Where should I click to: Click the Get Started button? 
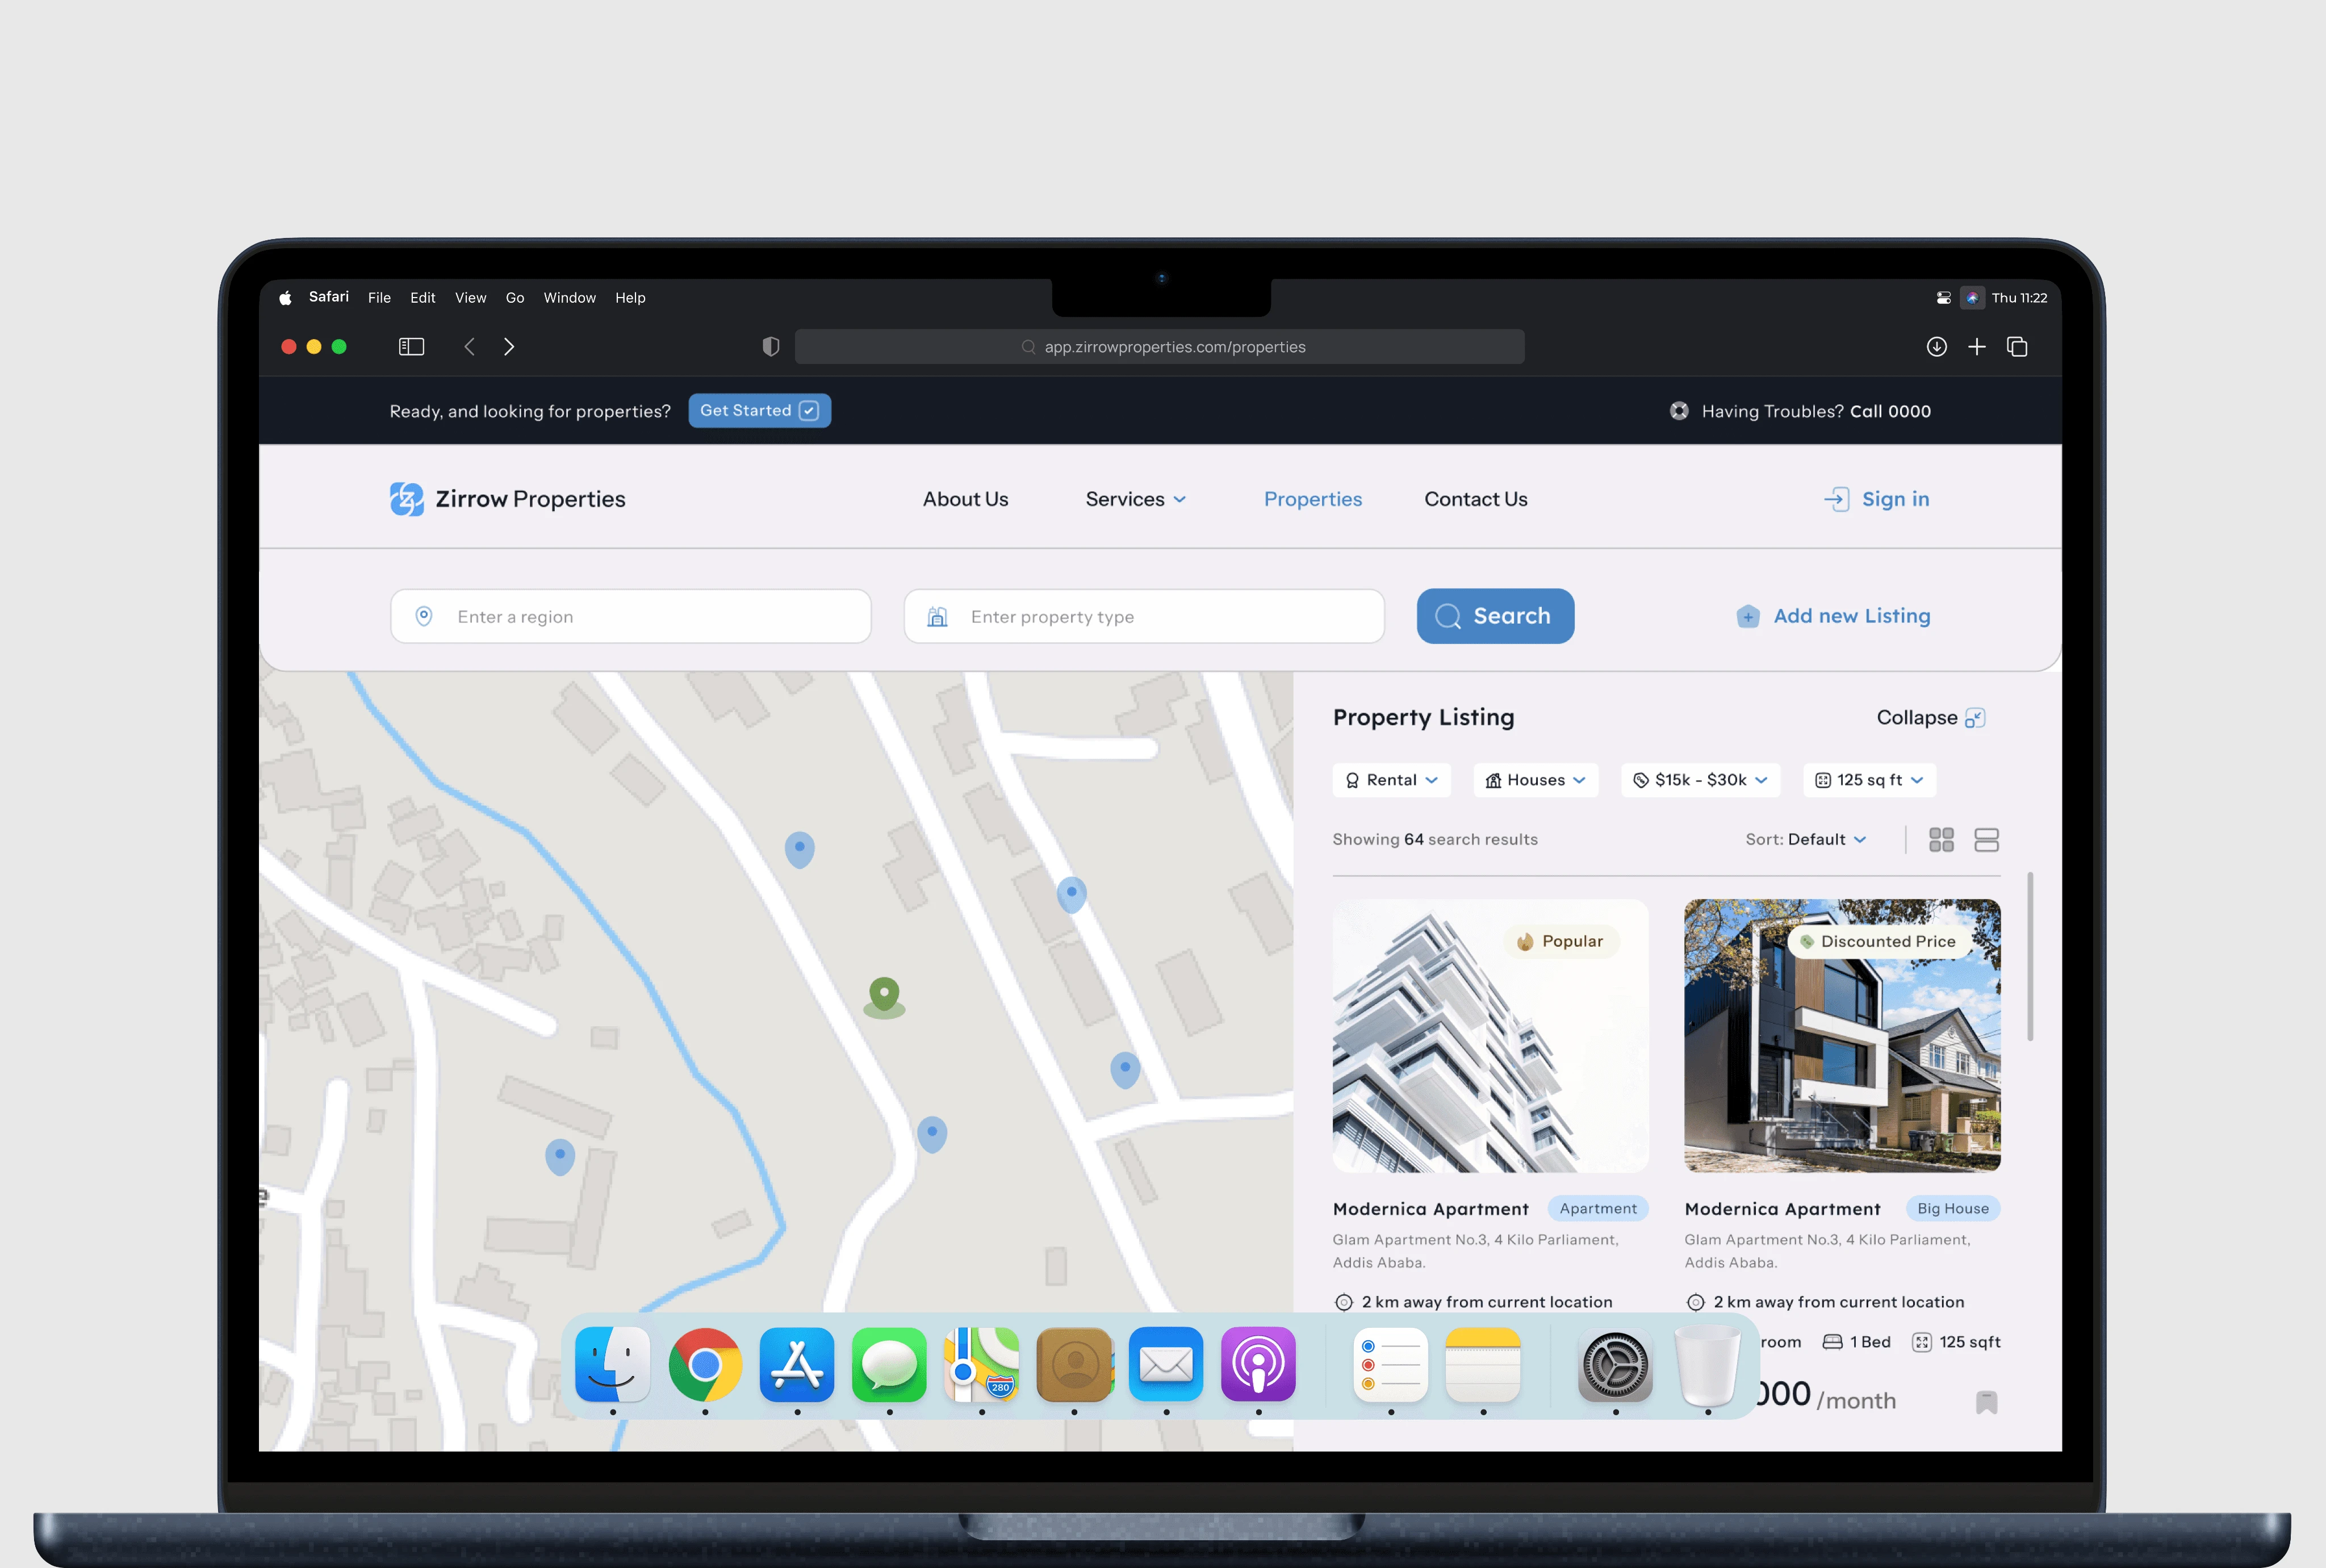pos(759,411)
